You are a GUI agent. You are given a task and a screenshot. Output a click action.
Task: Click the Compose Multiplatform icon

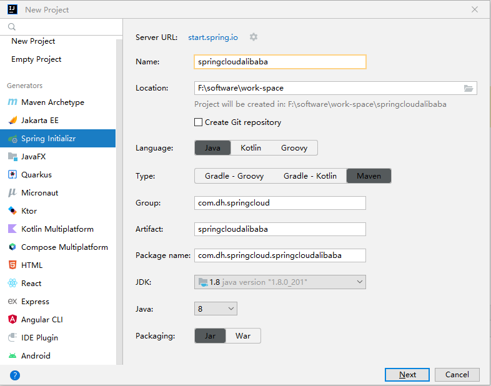(x=12, y=247)
